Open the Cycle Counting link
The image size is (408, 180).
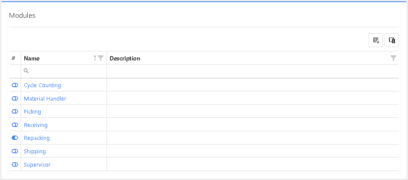[42, 85]
